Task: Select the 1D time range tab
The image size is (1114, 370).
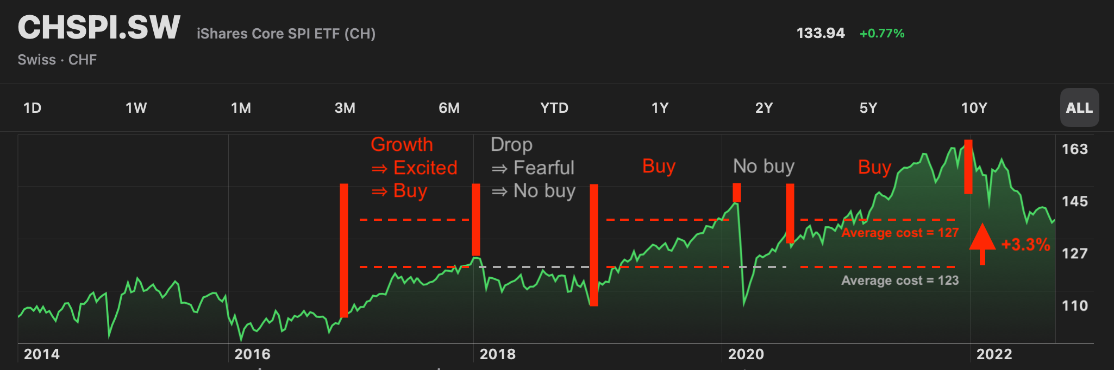Action: pos(33,108)
